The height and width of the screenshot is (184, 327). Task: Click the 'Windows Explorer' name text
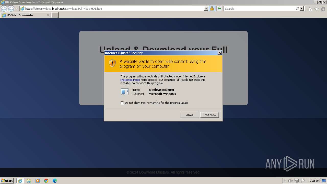[x=161, y=90]
